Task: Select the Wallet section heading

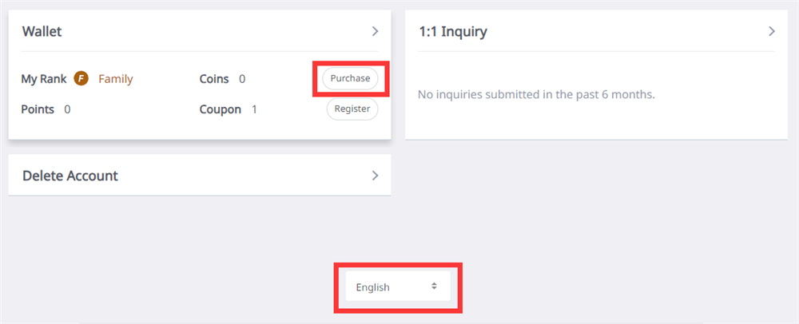Action: tap(42, 32)
